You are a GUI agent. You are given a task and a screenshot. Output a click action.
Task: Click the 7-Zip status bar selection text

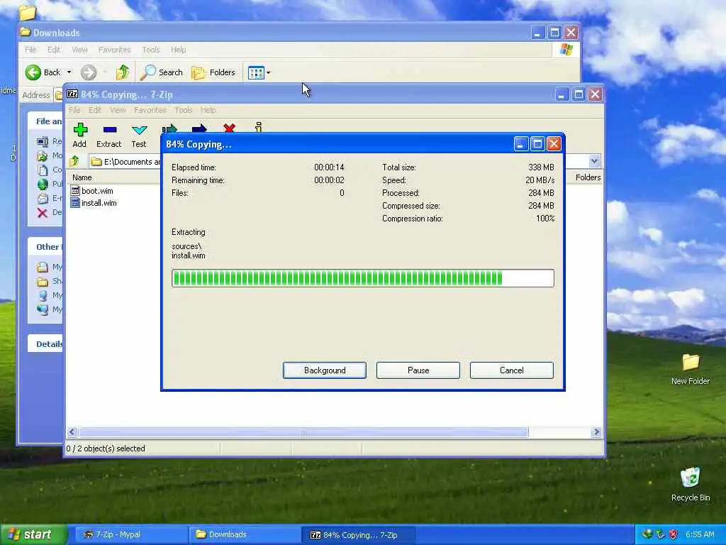tap(106, 448)
